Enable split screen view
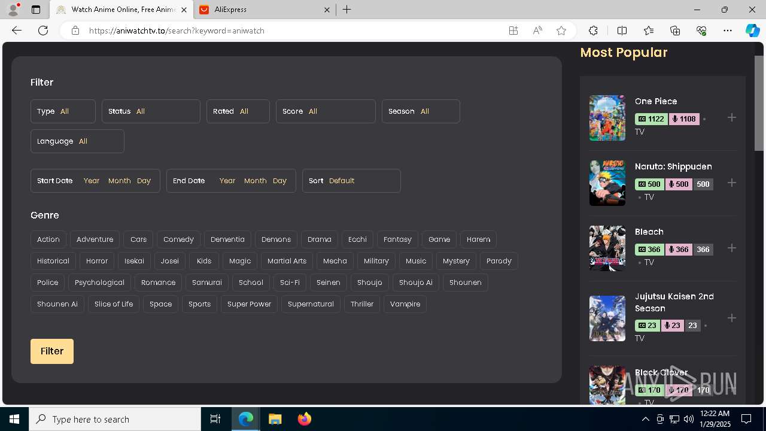Viewport: 766px width, 431px height. click(622, 31)
